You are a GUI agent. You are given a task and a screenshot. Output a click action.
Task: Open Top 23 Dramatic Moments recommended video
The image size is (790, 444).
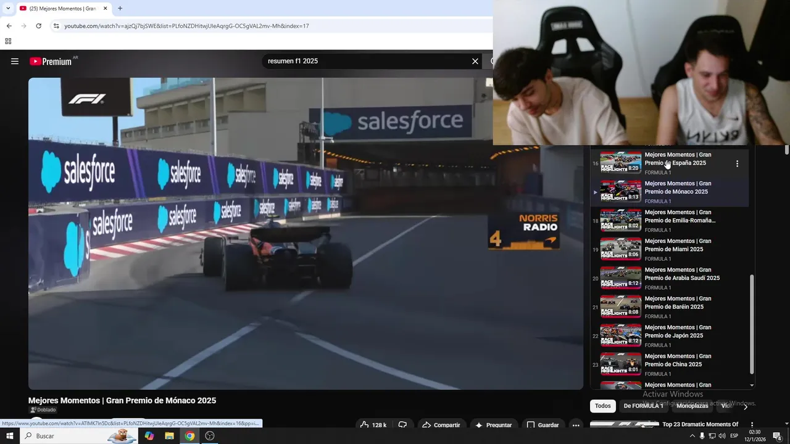[x=700, y=424]
